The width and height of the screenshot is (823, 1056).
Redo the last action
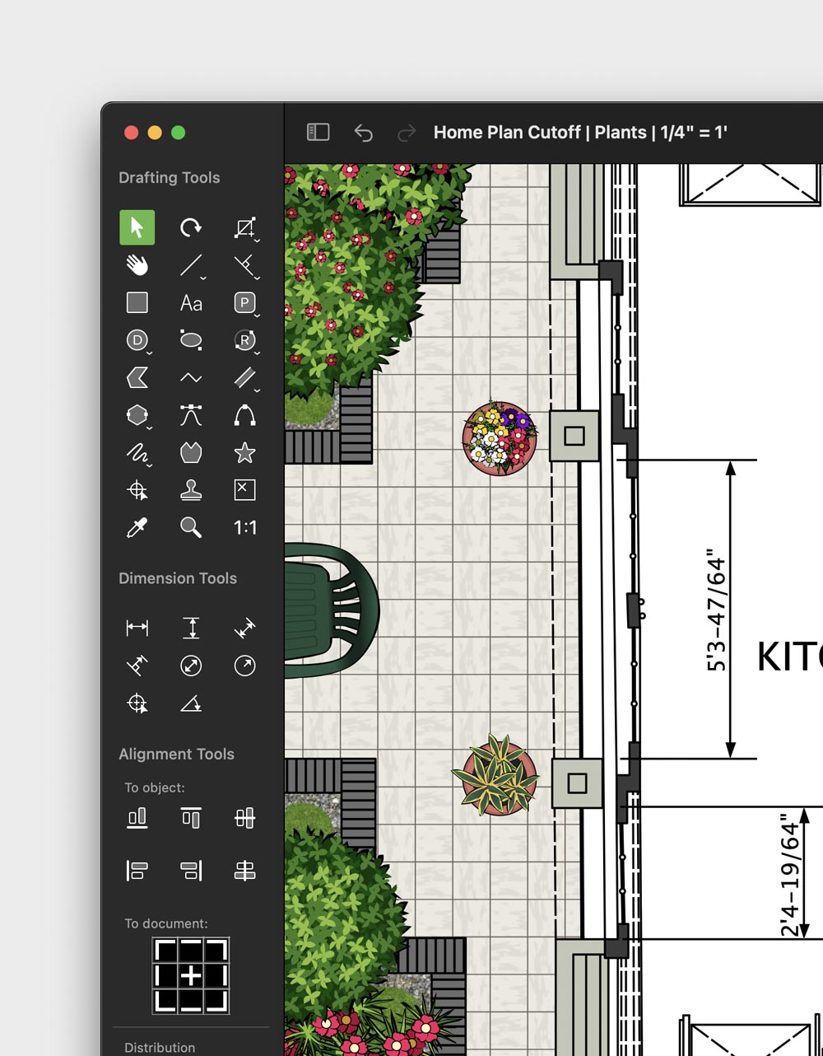pyautogui.click(x=406, y=133)
